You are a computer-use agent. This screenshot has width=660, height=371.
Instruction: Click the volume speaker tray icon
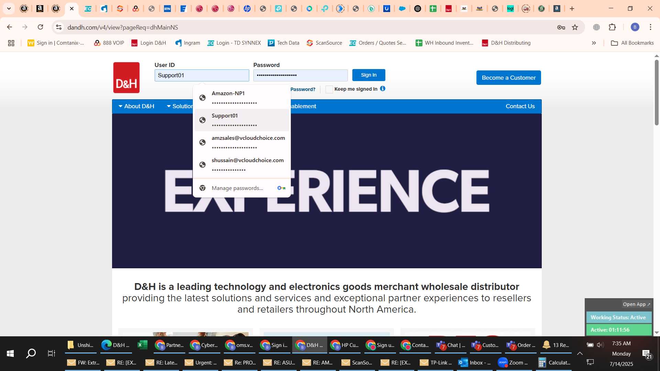point(600,345)
